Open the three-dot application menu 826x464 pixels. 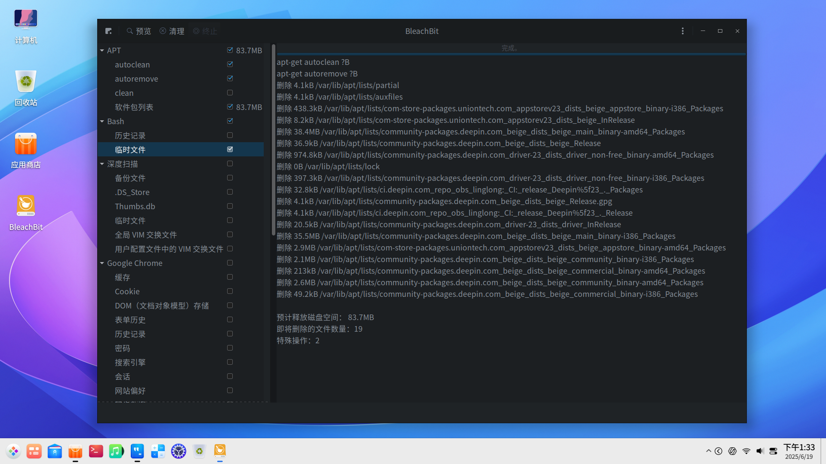[682, 31]
